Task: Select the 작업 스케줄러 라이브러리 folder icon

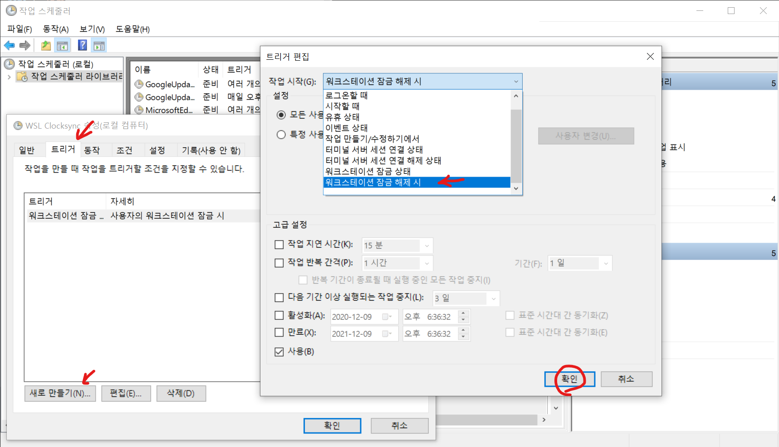Action: click(22, 77)
